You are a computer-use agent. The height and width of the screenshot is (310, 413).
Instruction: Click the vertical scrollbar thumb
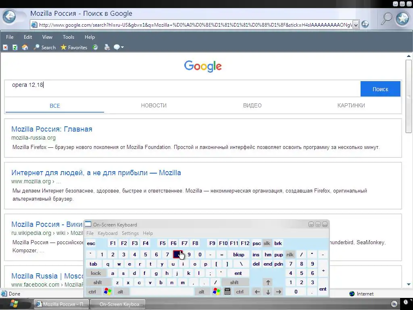[409, 96]
